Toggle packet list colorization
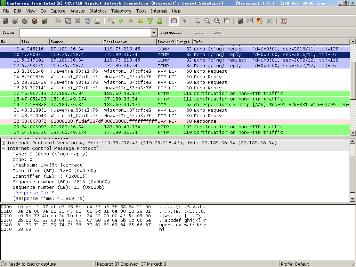 coord(174,21)
